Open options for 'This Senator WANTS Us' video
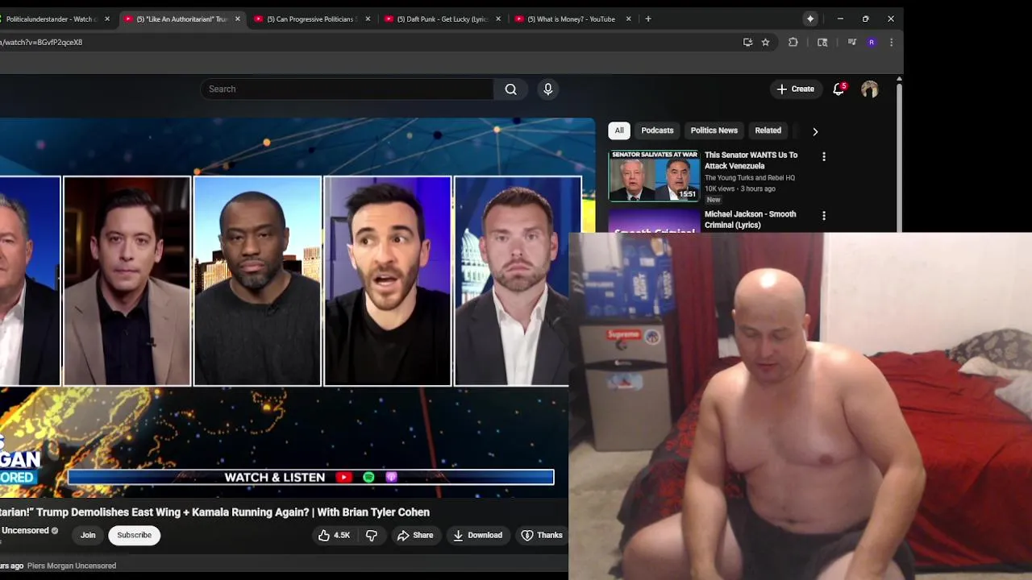1032x580 pixels. 824,156
